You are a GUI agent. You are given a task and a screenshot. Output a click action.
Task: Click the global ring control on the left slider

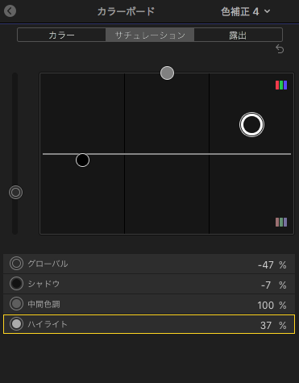[x=15, y=193]
